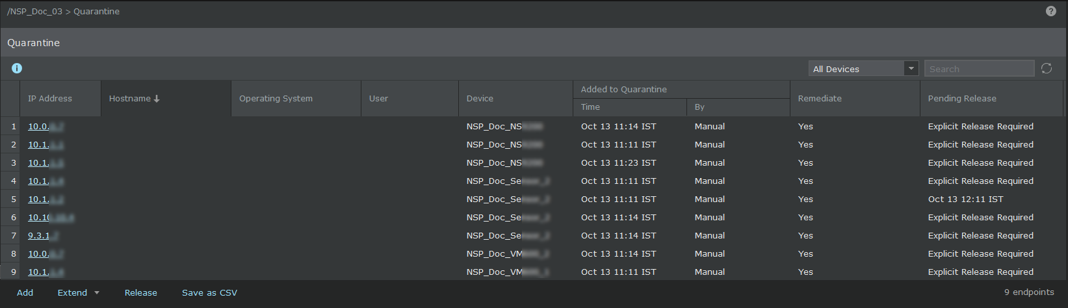The width and height of the screenshot is (1068, 308).
Task: Refresh the quarantine list
Action: (x=1047, y=68)
